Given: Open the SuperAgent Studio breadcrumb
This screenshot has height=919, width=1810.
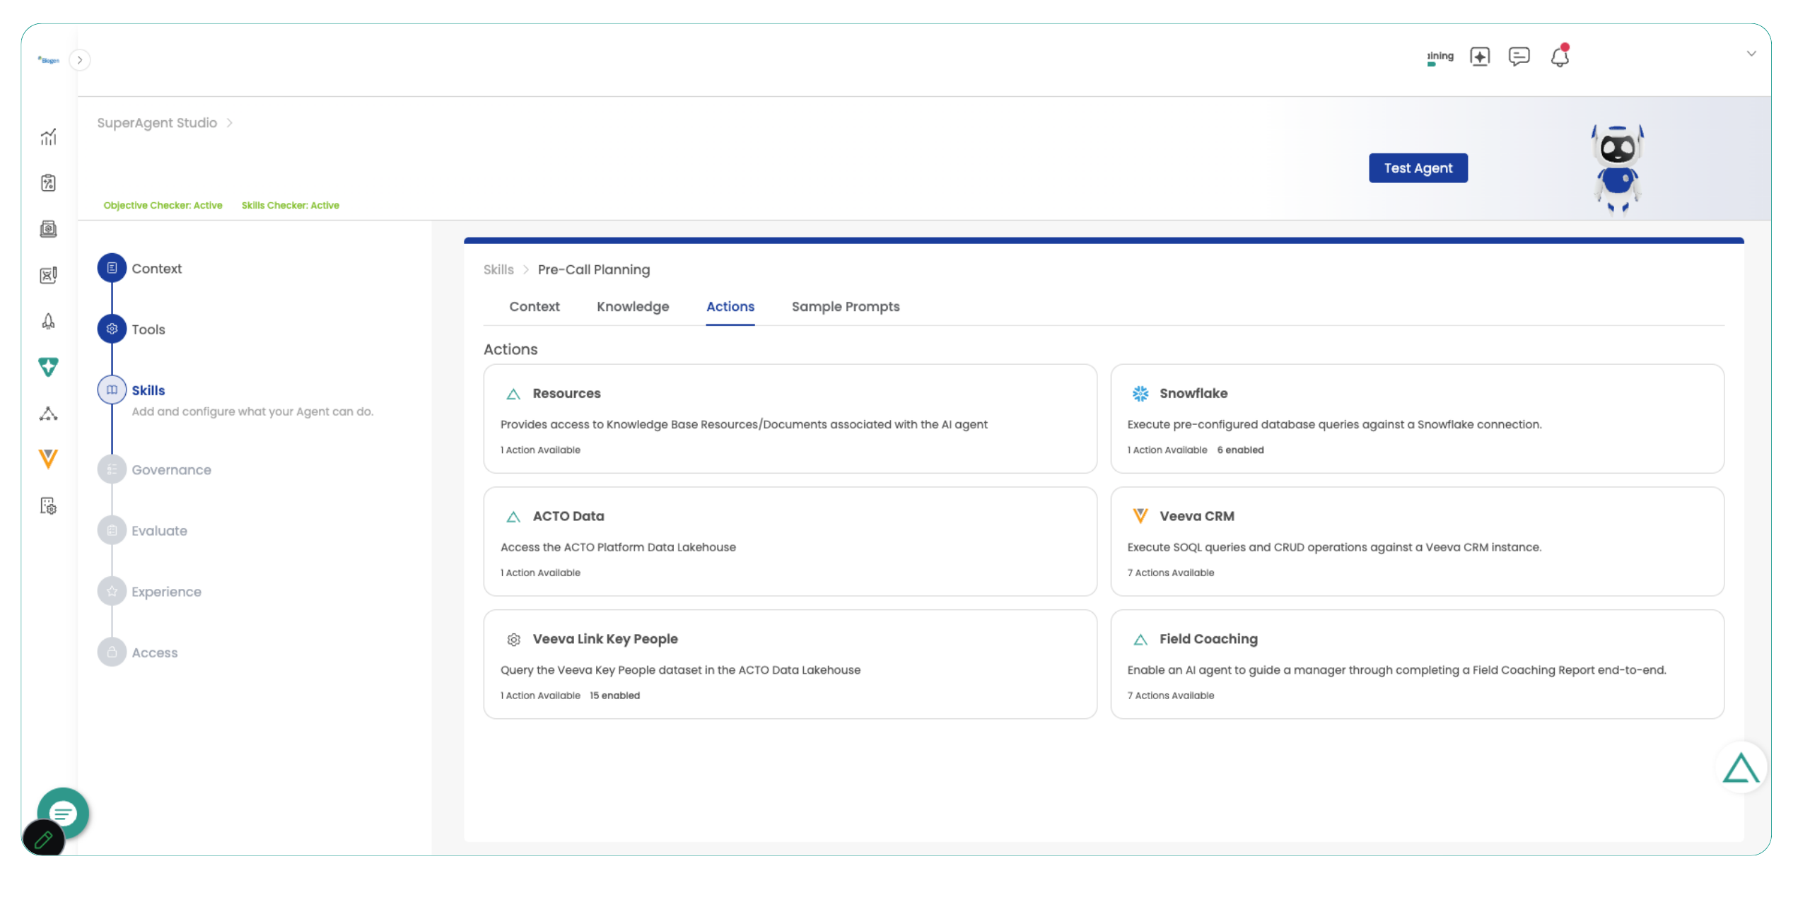Looking at the screenshot, I should coord(157,123).
